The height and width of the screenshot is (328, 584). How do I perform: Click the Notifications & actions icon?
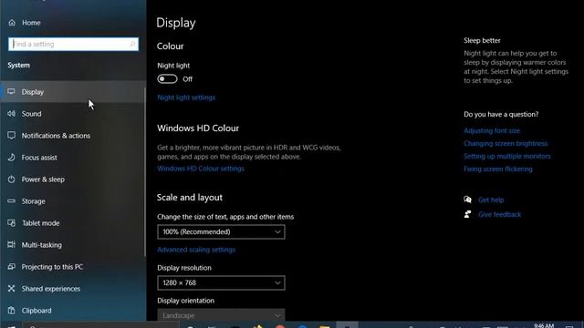12,136
